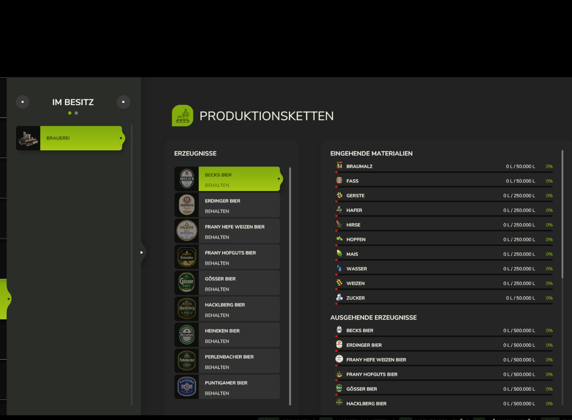Select the second page indicator dot

[x=76, y=113]
